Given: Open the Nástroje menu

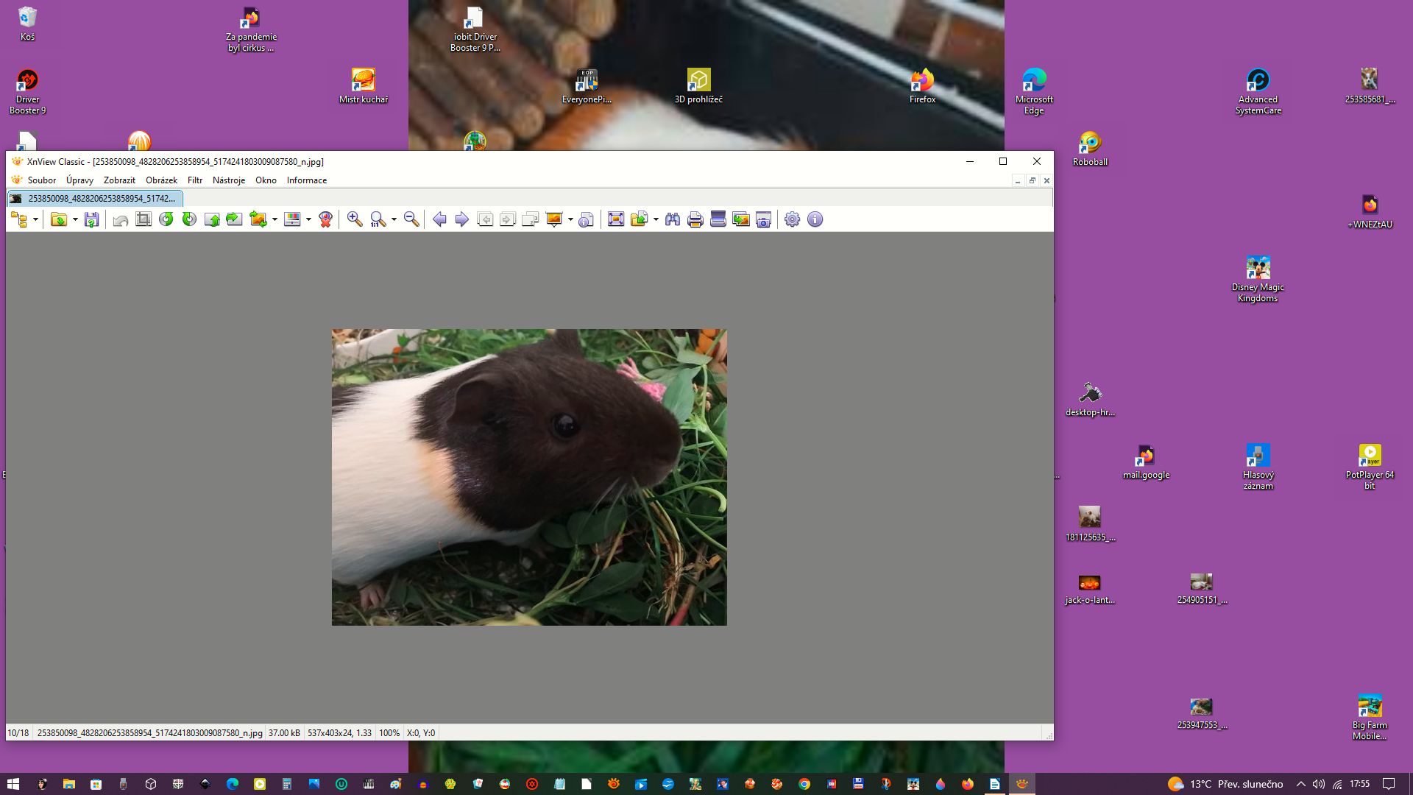Looking at the screenshot, I should pyautogui.click(x=229, y=180).
